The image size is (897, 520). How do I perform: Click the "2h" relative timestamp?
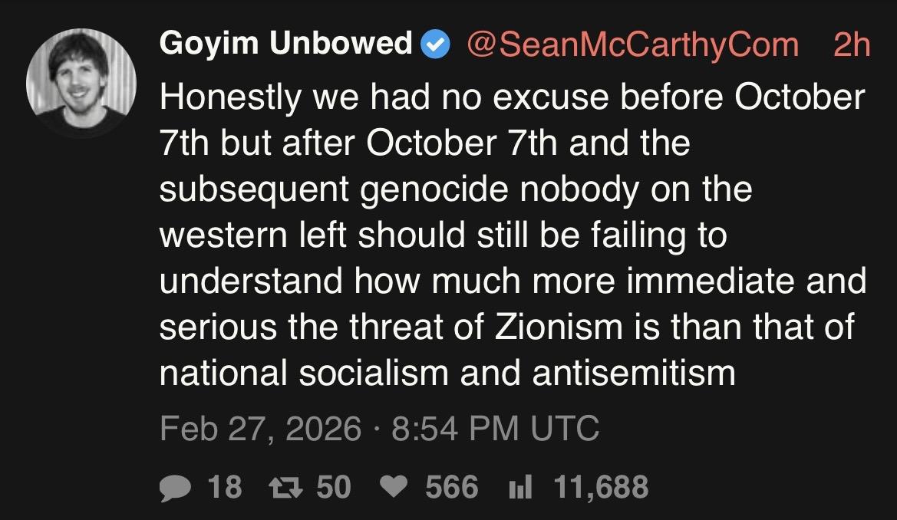[x=852, y=44]
